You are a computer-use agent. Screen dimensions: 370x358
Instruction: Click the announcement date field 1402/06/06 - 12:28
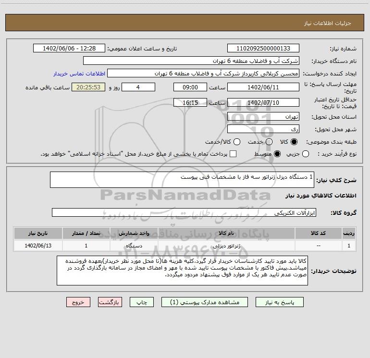coord(69,48)
